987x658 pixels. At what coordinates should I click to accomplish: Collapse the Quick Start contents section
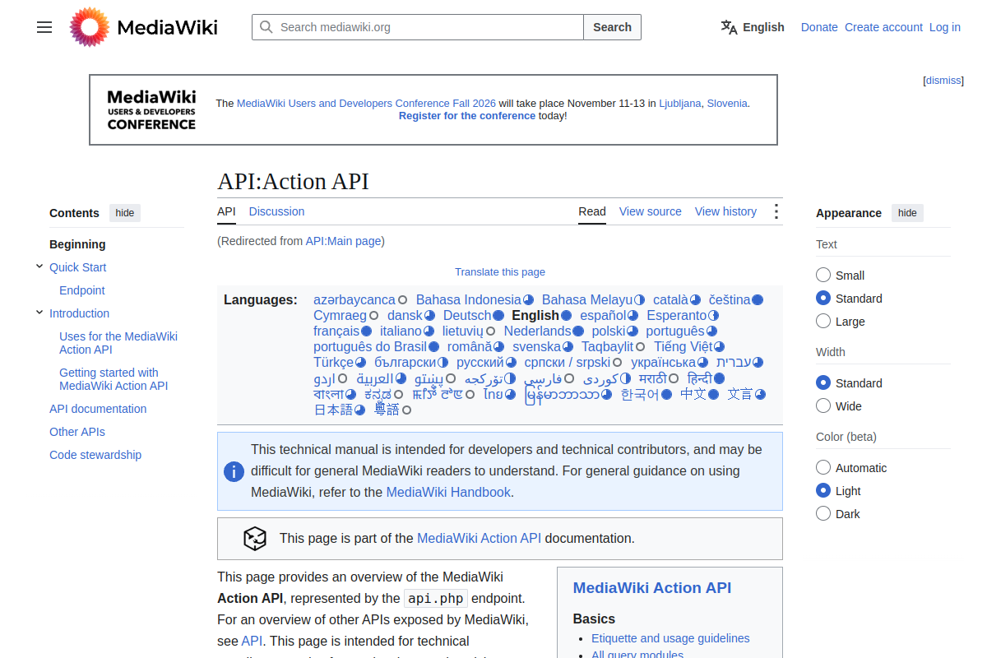tap(39, 266)
